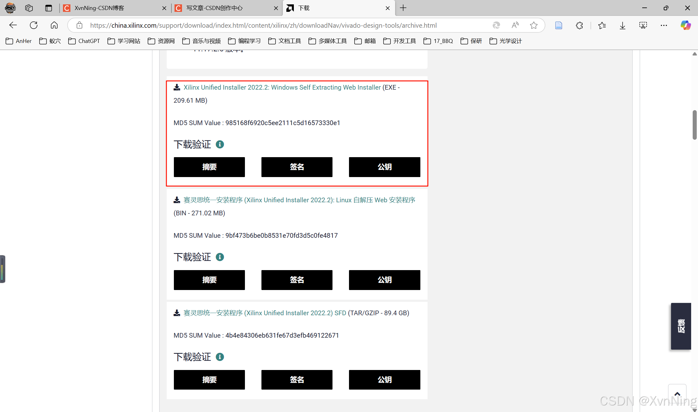Open the 编程学习 bookmarks folder
This screenshot has height=412, width=698.
244,41
